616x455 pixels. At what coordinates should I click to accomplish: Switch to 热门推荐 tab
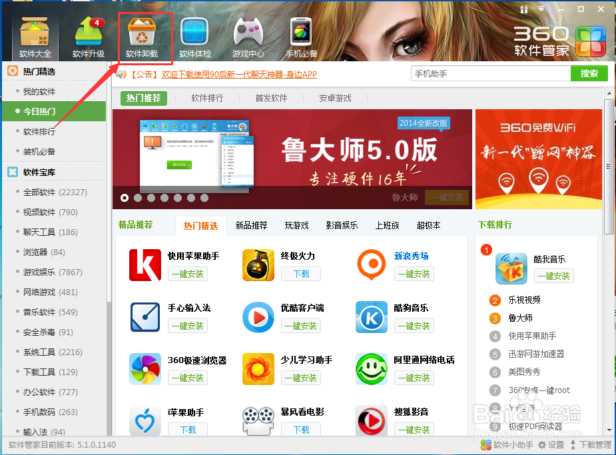click(x=144, y=98)
